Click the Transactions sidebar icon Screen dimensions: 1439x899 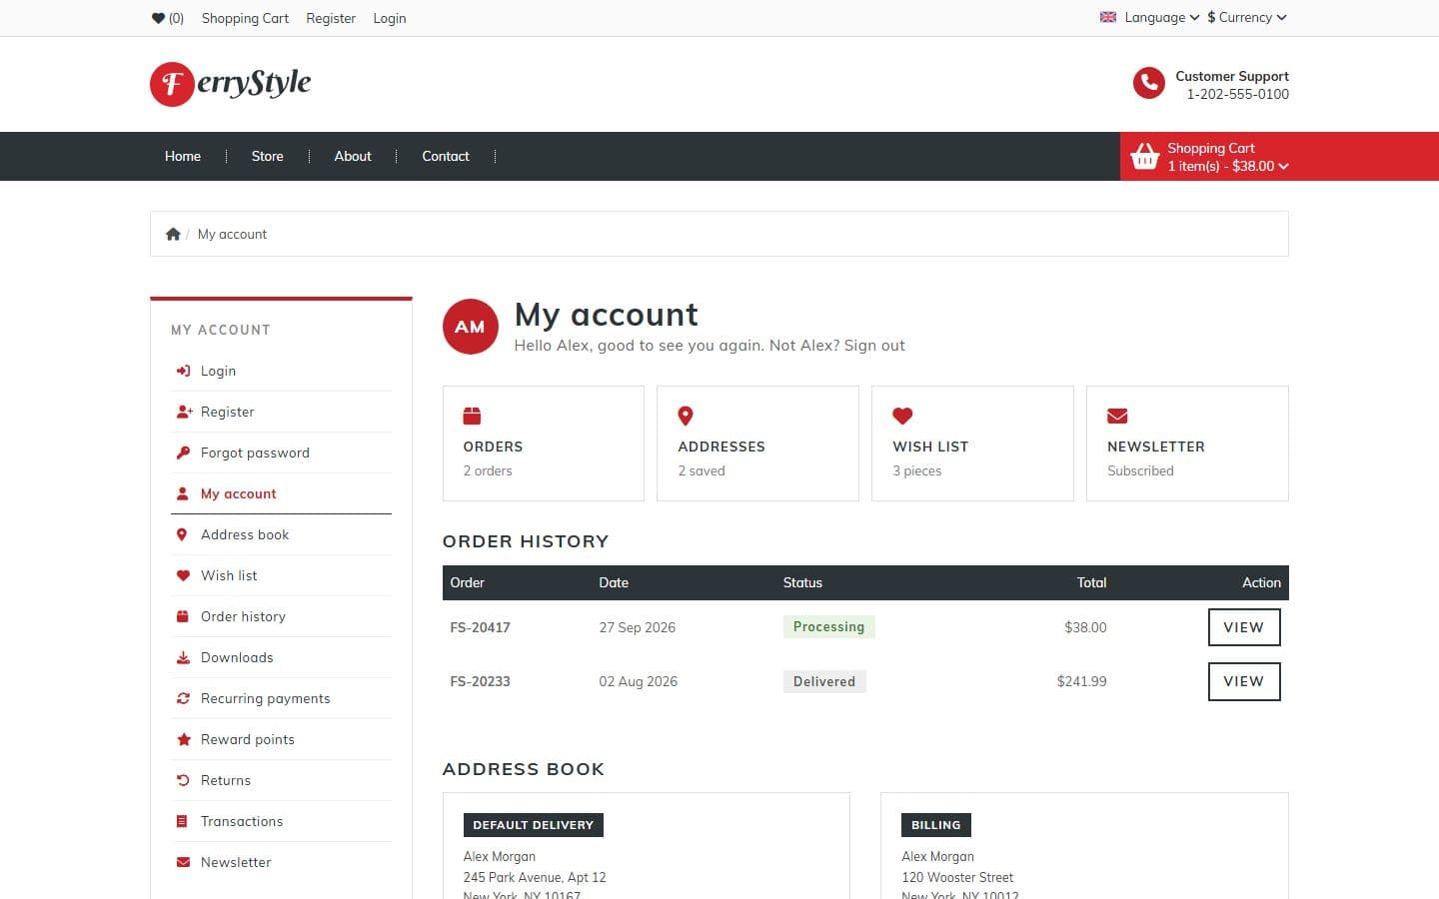point(183,821)
